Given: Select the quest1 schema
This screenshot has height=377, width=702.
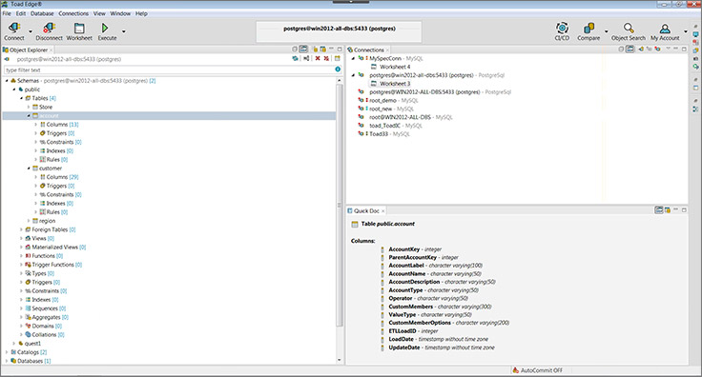Looking at the screenshot, I should 32,344.
